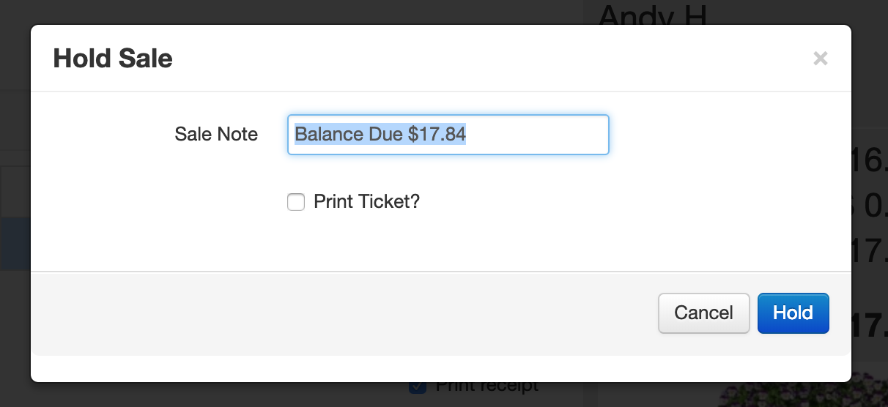Click the Sale Note field label
Image resolution: width=888 pixels, height=407 pixels.
pyautogui.click(x=216, y=134)
